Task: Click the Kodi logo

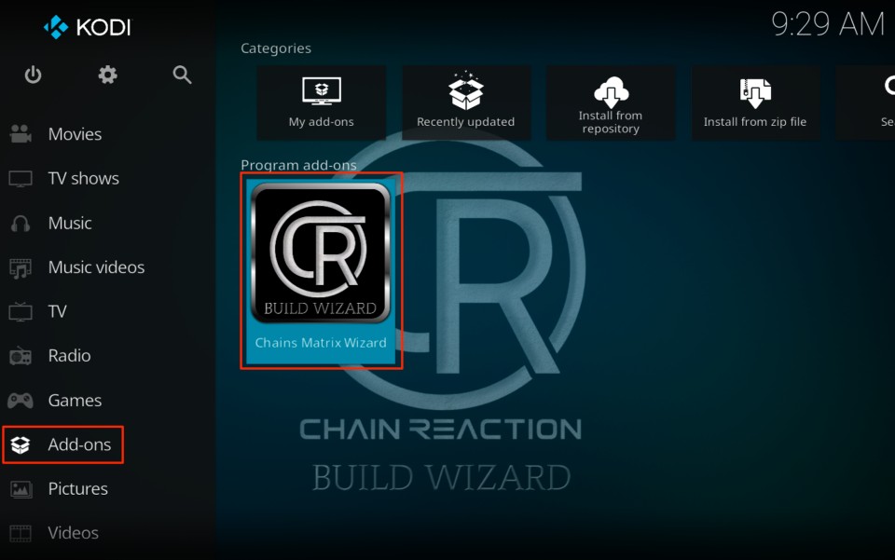Action: 88,27
